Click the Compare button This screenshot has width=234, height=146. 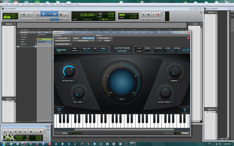[107, 41]
